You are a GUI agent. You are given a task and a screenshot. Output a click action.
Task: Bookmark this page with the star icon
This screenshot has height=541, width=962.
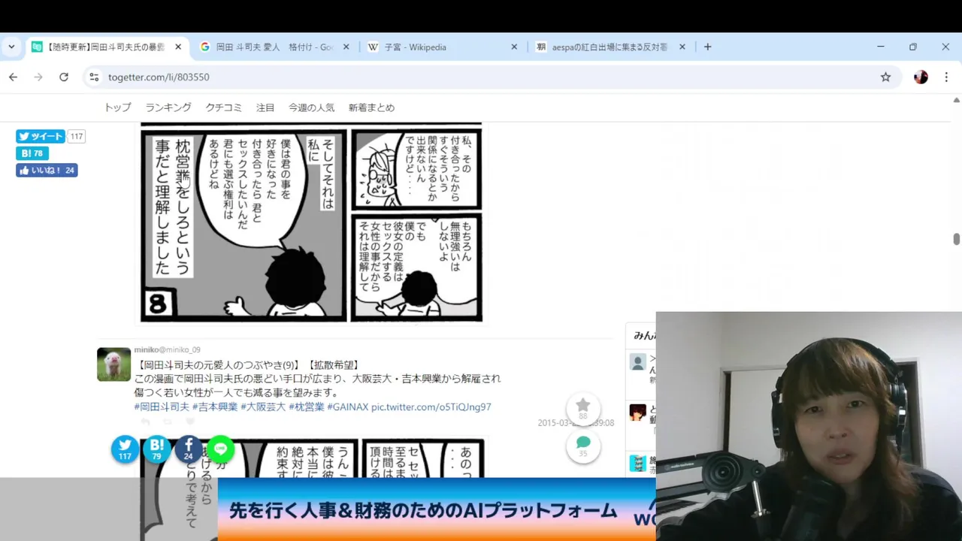(885, 77)
